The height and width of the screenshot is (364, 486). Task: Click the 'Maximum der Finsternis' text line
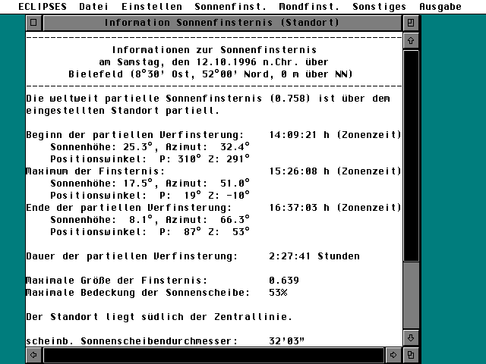[x=90, y=171]
